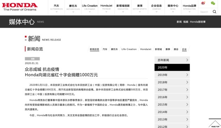Select 2020年 in year archive
Screen dimensions: 221x128
pos(172,67)
